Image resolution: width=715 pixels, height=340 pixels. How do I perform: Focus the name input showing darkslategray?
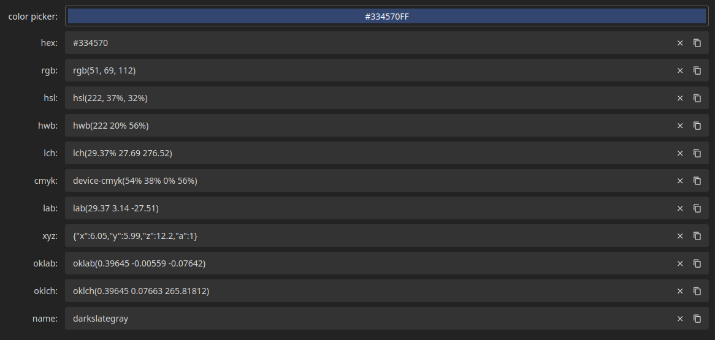click(x=369, y=319)
